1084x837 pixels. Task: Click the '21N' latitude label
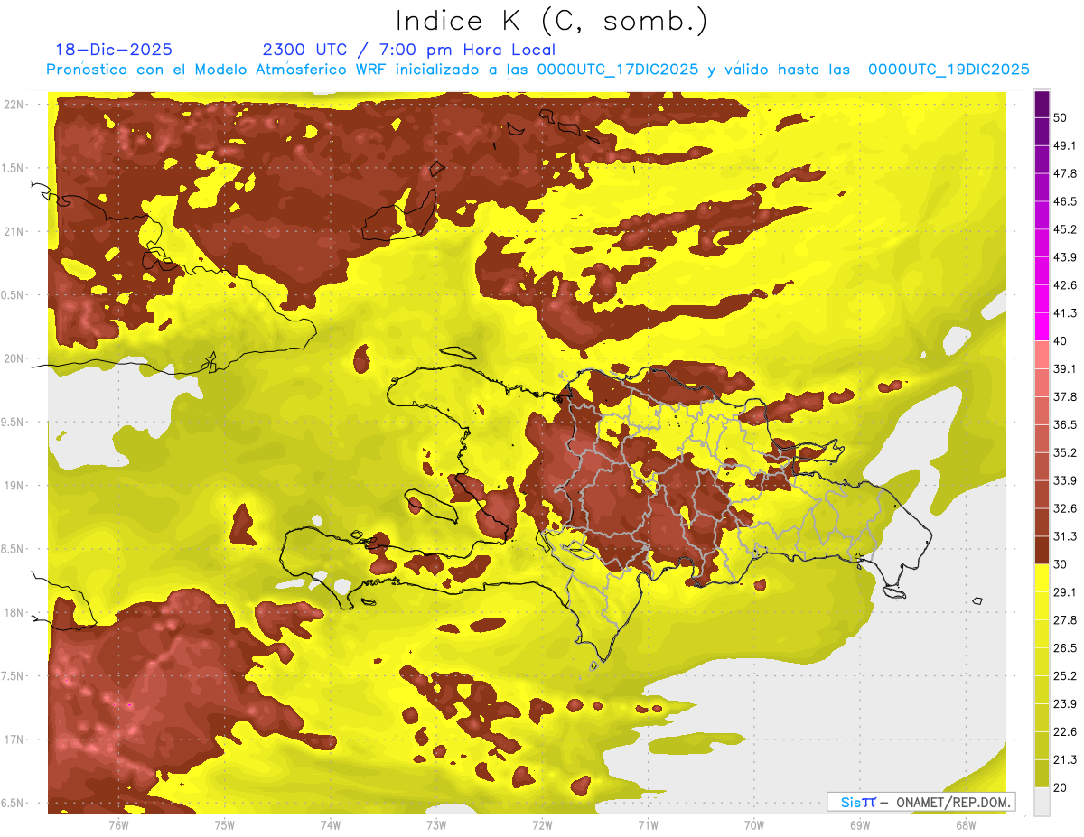(15, 231)
